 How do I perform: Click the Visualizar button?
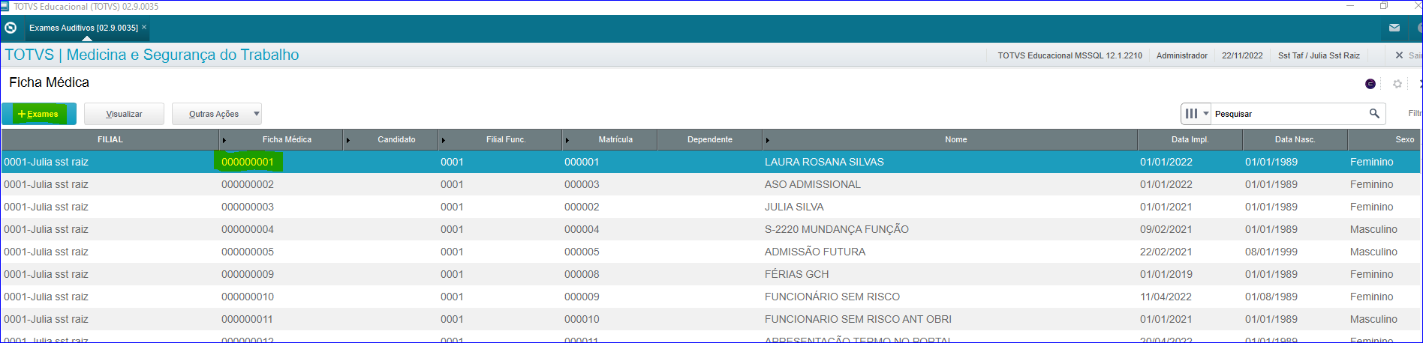[124, 114]
